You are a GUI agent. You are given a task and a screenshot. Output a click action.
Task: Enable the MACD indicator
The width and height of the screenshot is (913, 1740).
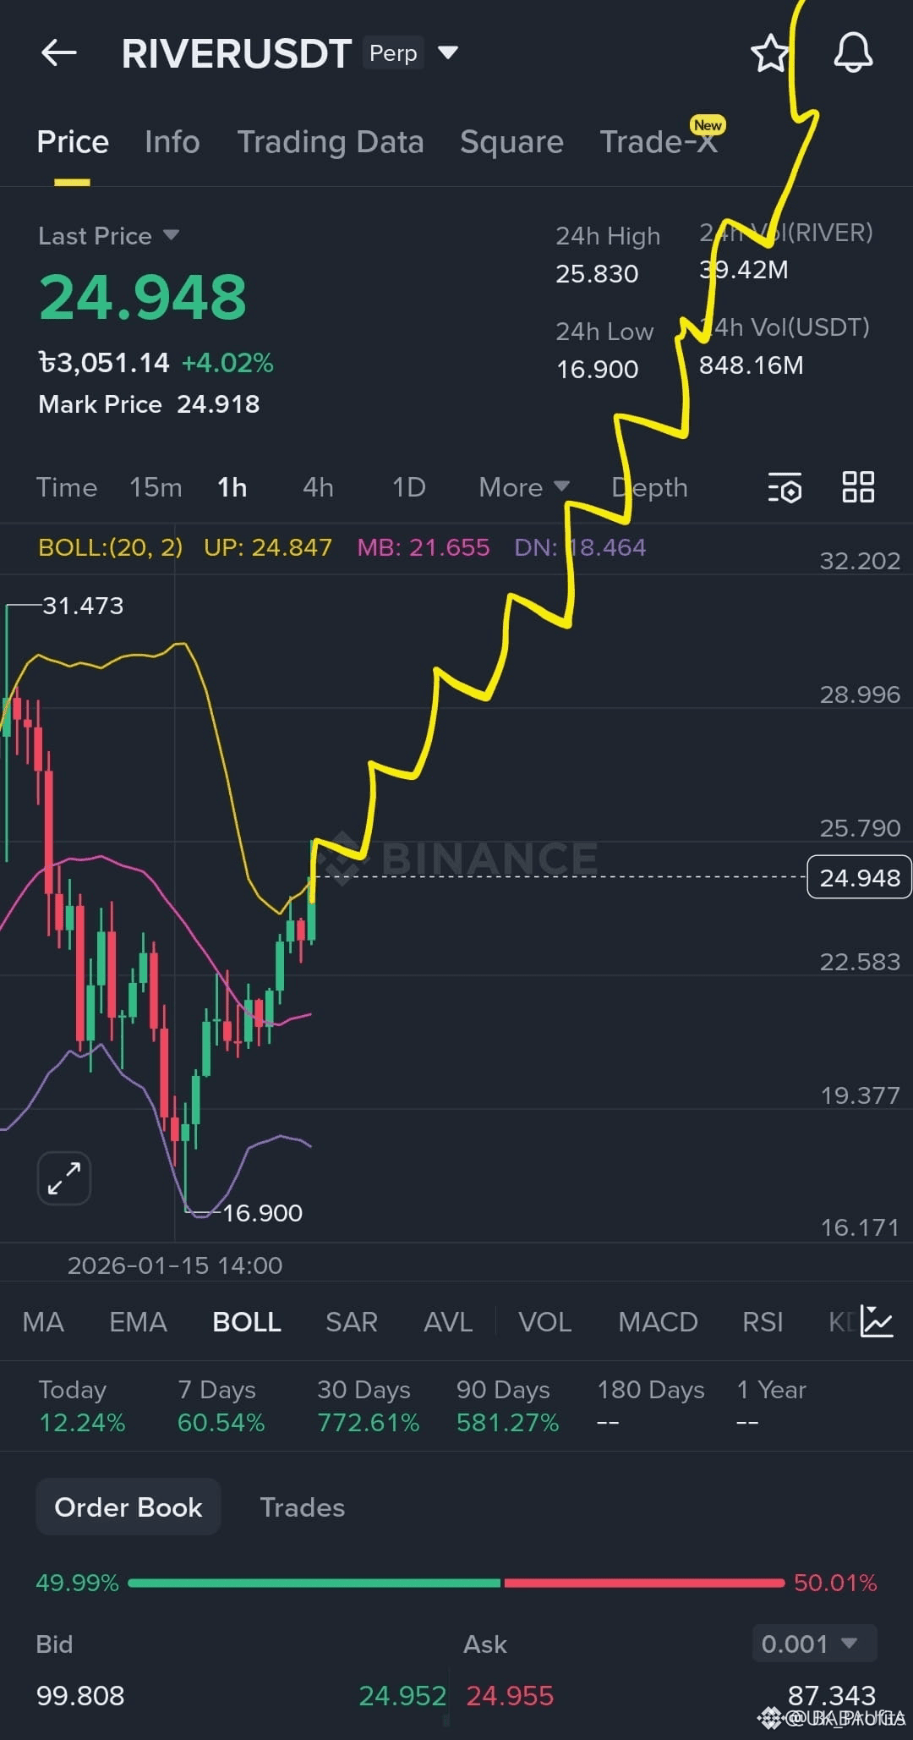coord(658,1322)
